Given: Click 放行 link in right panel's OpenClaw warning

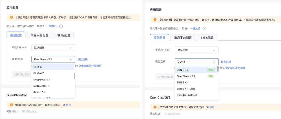Looking at the screenshot, I should coord(212,107).
